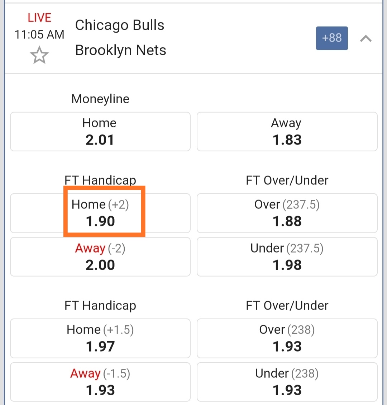Select Moneyline Away at 1.83
Image resolution: width=387 pixels, height=405 pixels.
pyautogui.click(x=287, y=132)
